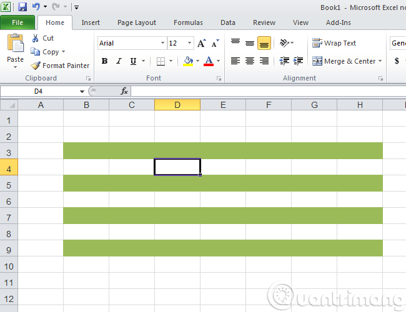Click the Name Box showing D4
The height and width of the screenshot is (312, 406).
point(38,91)
